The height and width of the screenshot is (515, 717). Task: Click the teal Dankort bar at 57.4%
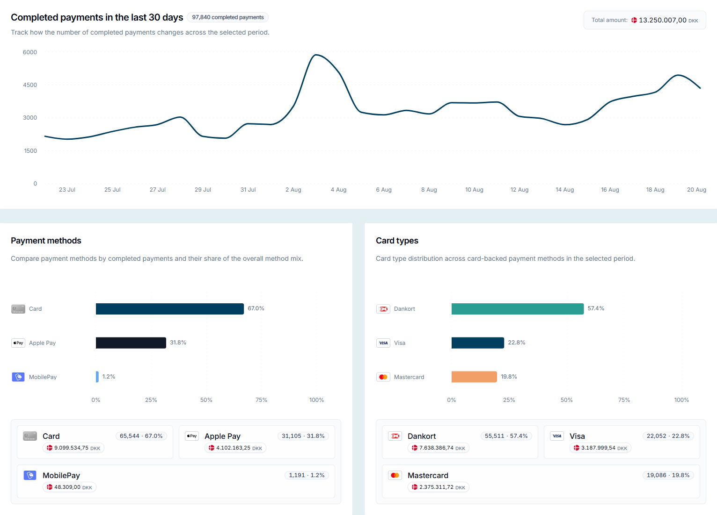pos(518,309)
